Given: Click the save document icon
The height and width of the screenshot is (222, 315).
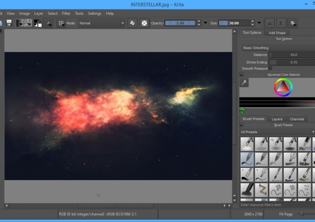Looking at the screenshot, I should (9, 23).
